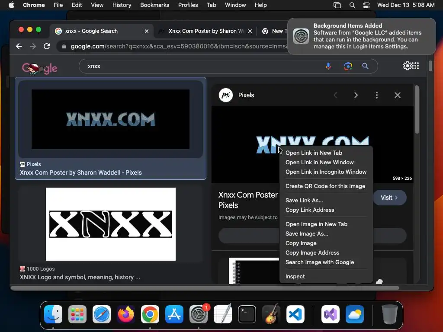Close the Xnxx Com Poster tab
Screen dimensions: 443x332
250,31
